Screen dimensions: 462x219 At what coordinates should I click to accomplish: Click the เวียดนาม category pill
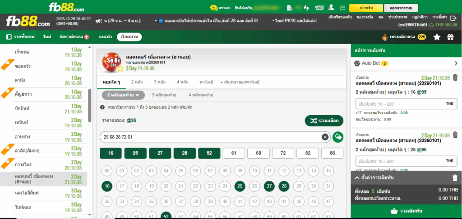click(x=129, y=37)
